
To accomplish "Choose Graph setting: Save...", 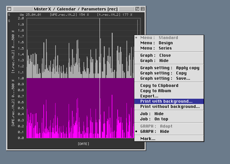I will click(169, 78).
